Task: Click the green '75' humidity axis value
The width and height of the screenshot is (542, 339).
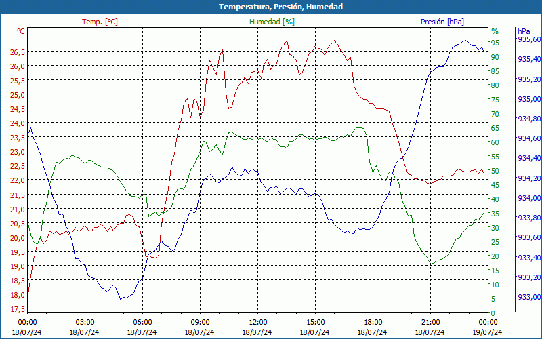Action: click(x=495, y=100)
